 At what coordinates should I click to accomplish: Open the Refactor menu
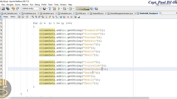pyautogui.click(x=25, y=5)
